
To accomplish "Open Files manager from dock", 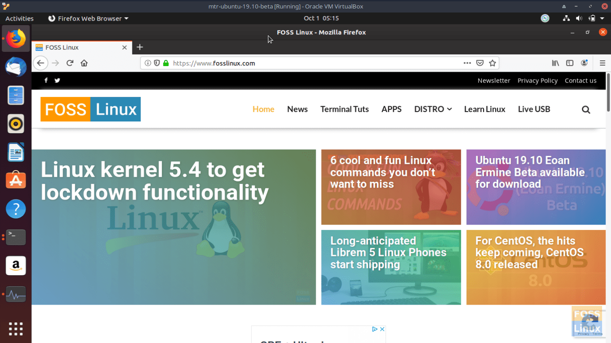I will click(16, 96).
